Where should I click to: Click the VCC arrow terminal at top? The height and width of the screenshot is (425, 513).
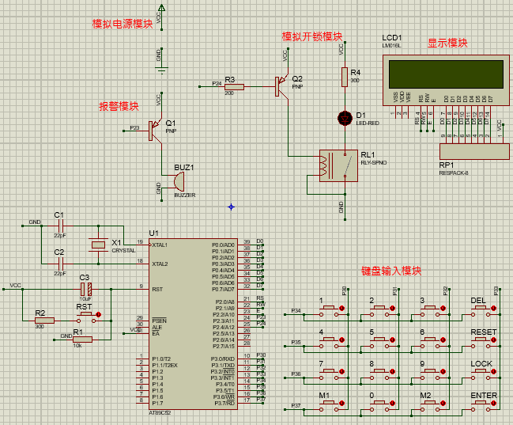coord(161,8)
